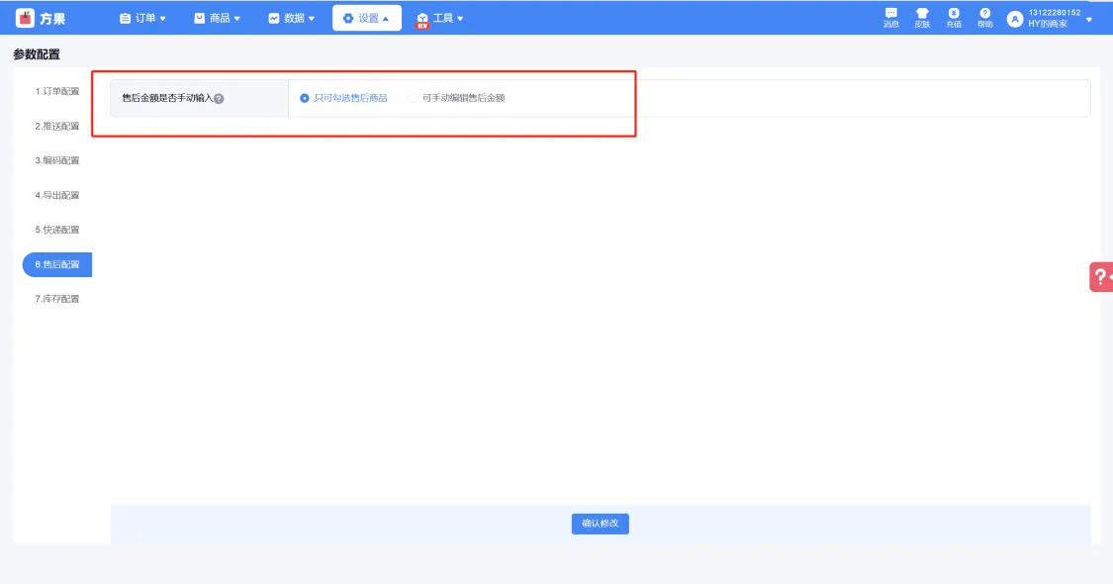Click the 方果 logo icon
Viewport: 1113px width, 584px height.
pos(25,19)
